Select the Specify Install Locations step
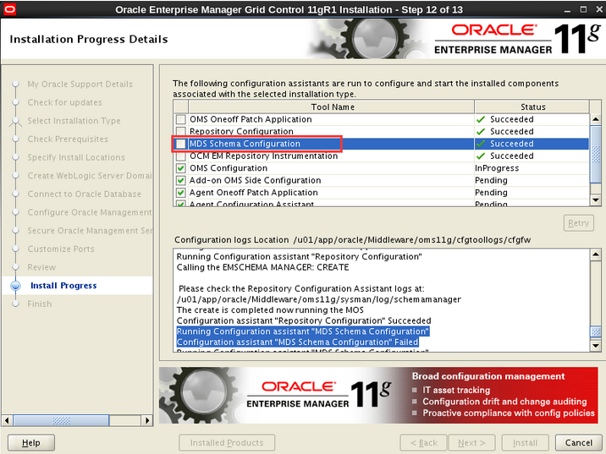The width and height of the screenshot is (606, 454). coord(76,157)
